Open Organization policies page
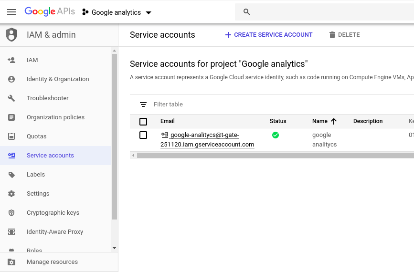This screenshot has height=272, width=414. tap(55, 117)
